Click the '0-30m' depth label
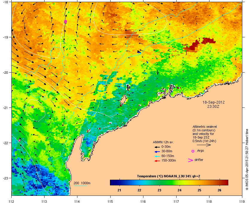 tap(166, 147)
